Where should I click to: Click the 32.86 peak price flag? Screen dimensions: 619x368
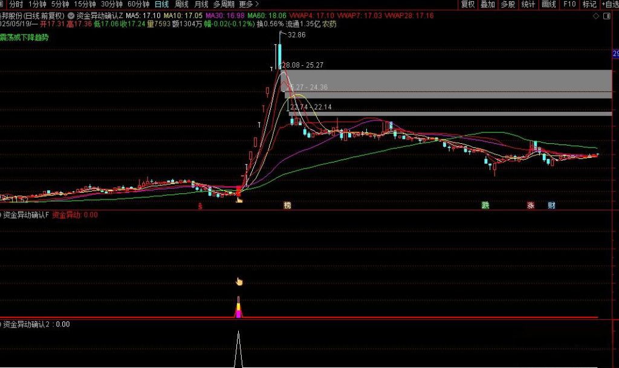coord(296,36)
